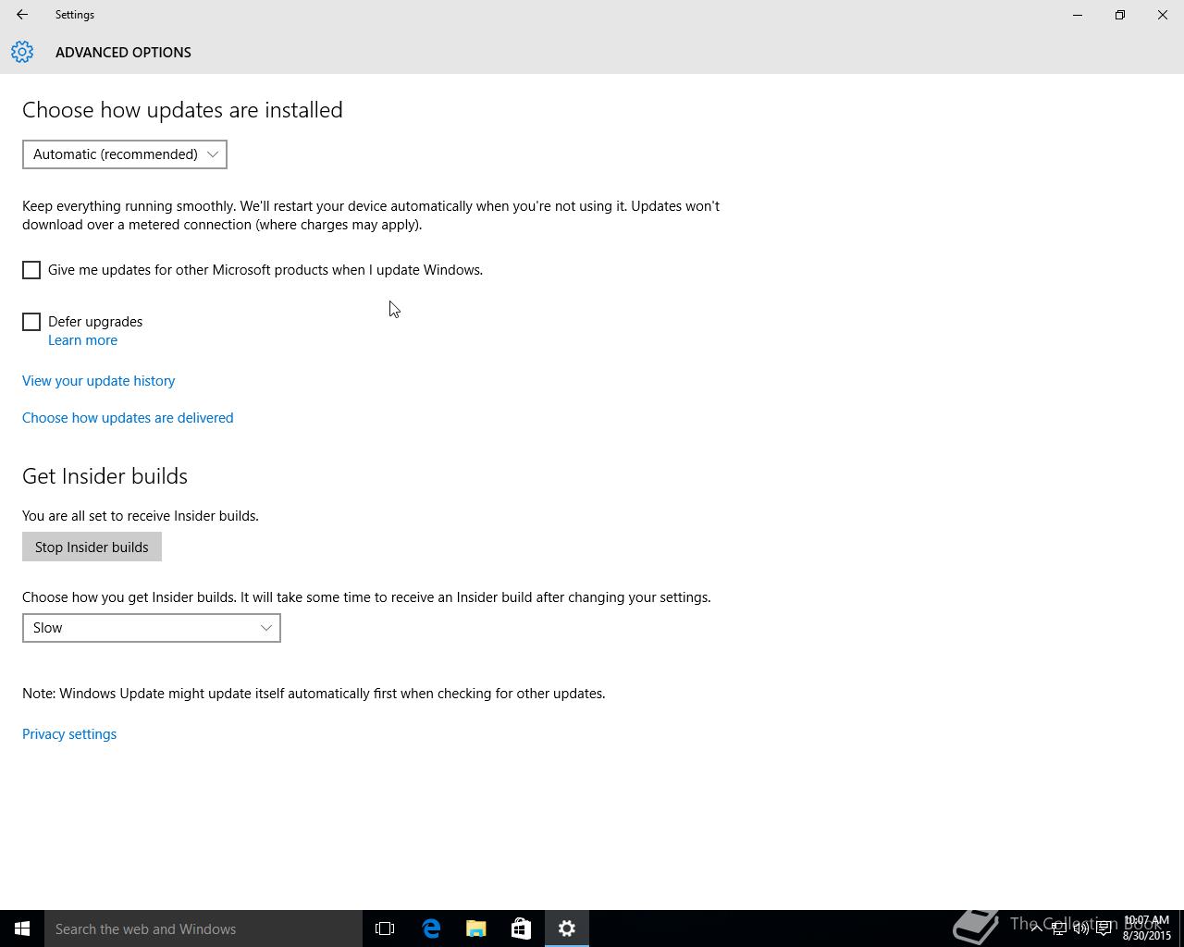Open the volume tray icon
The width and height of the screenshot is (1184, 947).
pos(1081,929)
